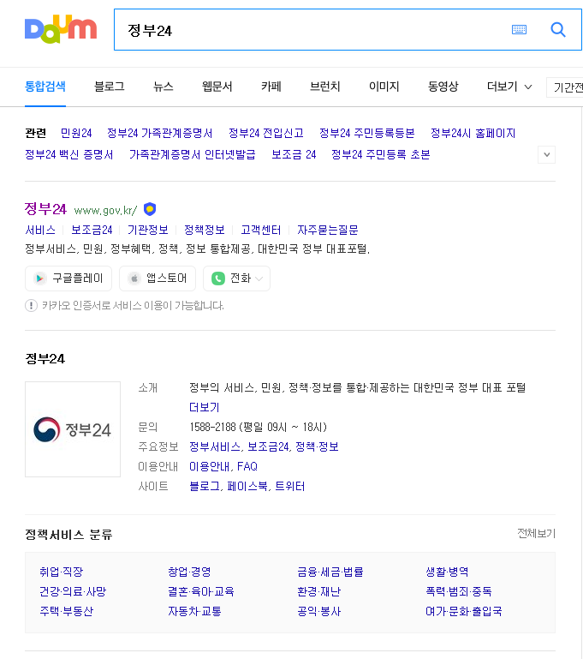This screenshot has width=583, height=659.
Task: Click 전체보기 for policy service categories
Action: [536, 533]
